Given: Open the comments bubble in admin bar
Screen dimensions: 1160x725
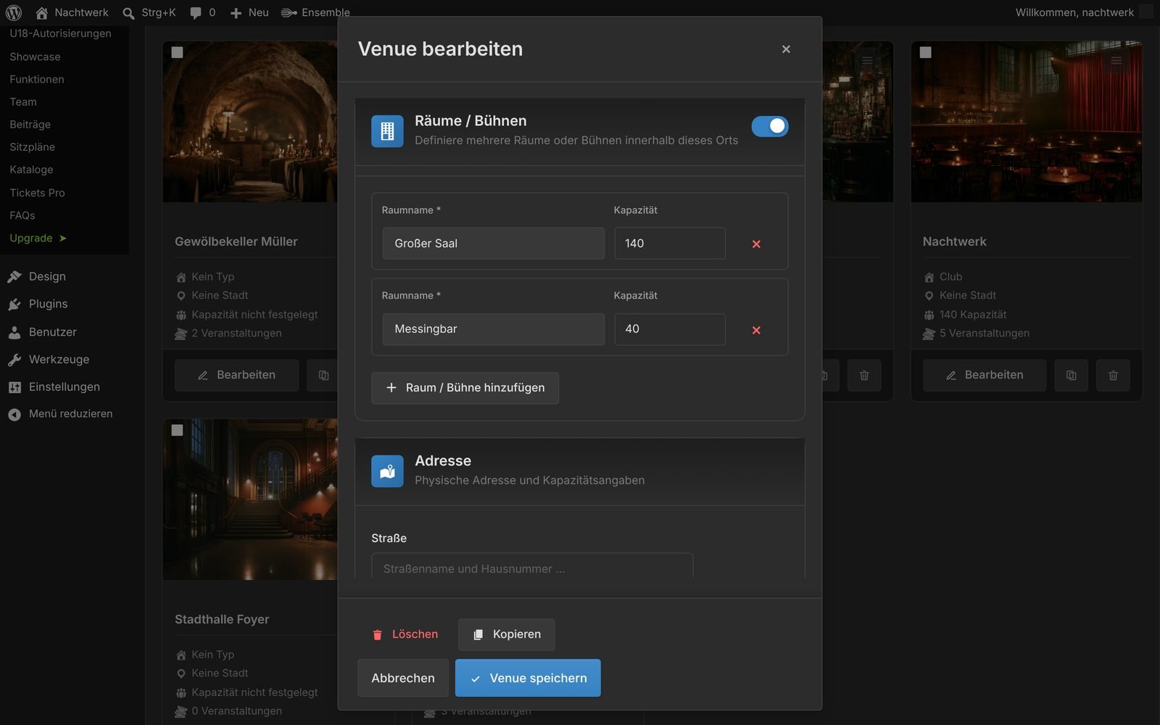Looking at the screenshot, I should [202, 12].
